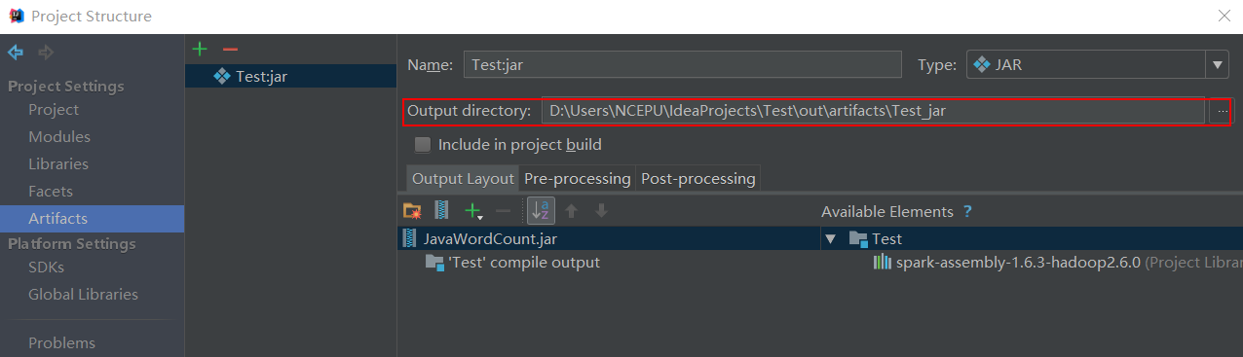Open SDKs platform settings
The image size is (1243, 357).
(x=46, y=268)
